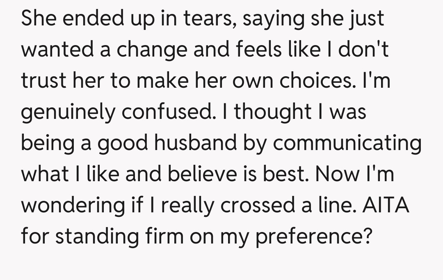Click the word "wondering"
443x280 pixels.
pyautogui.click(x=73, y=204)
